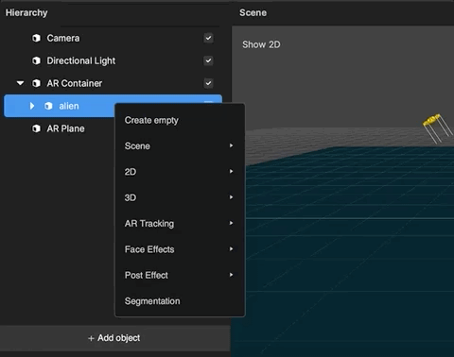Click the Show 2D button
Viewport: 454px width, 357px height.
click(261, 44)
